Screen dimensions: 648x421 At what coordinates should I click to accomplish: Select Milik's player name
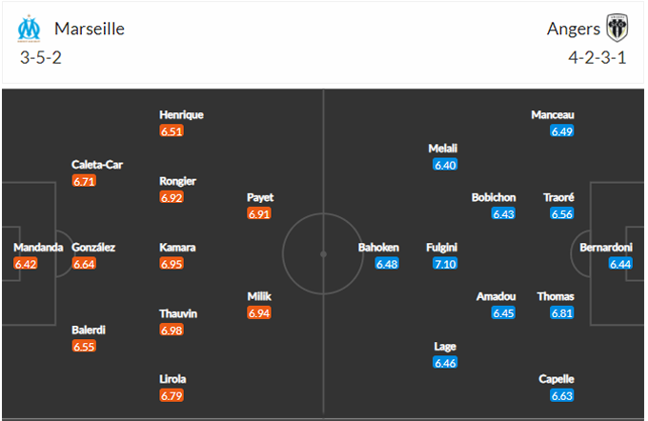pyautogui.click(x=260, y=296)
